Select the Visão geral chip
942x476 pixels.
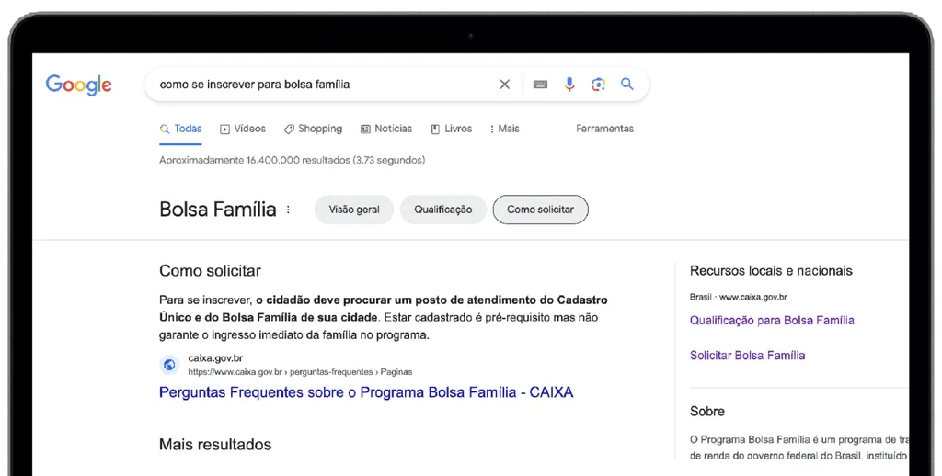[354, 210]
